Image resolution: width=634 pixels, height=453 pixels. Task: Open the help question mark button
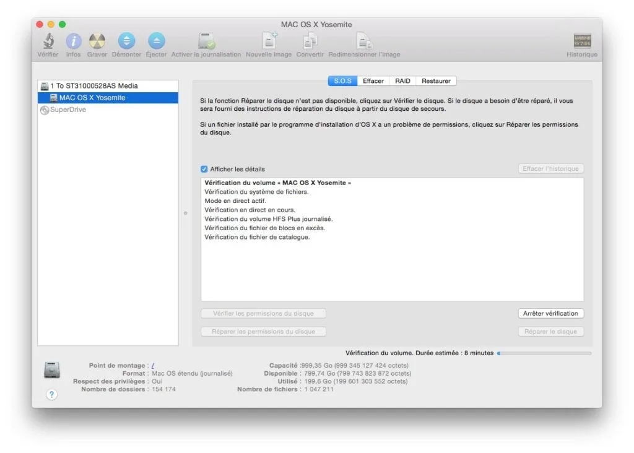tap(52, 394)
